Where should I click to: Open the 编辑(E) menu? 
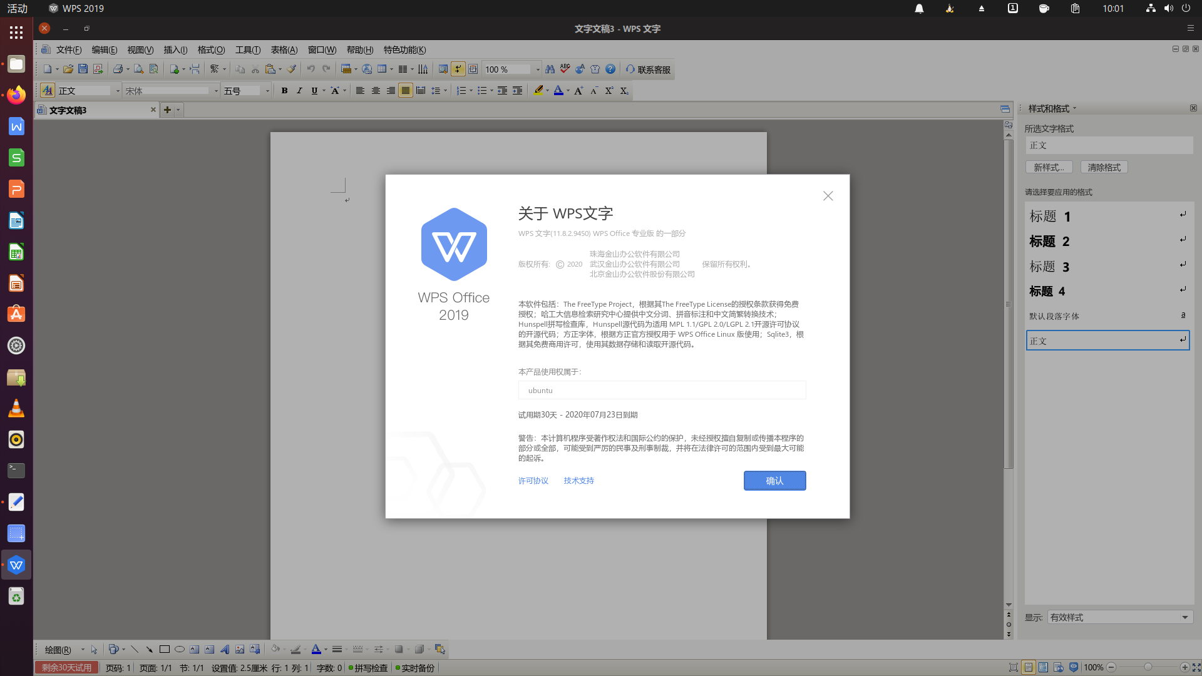point(105,50)
